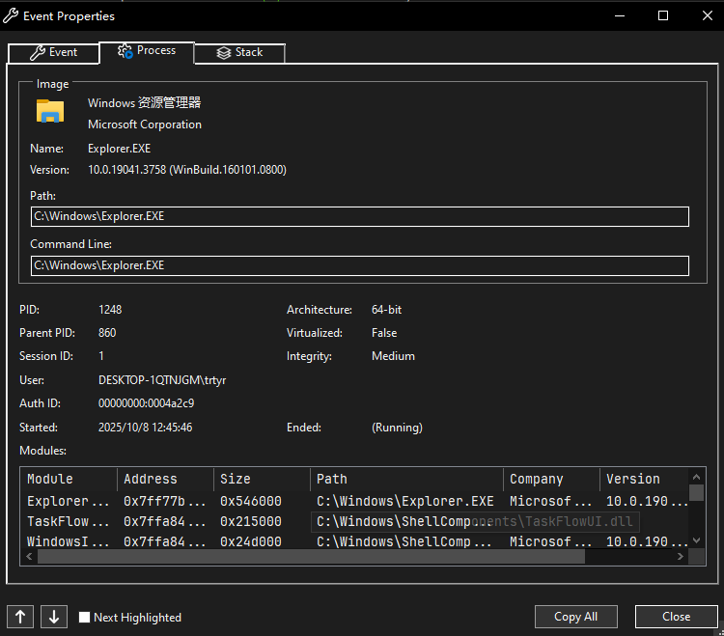Click the up arrow previous event button
724x636 pixels.
(20, 617)
